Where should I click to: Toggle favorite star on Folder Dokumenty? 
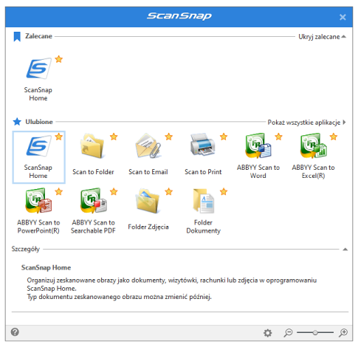(224, 191)
